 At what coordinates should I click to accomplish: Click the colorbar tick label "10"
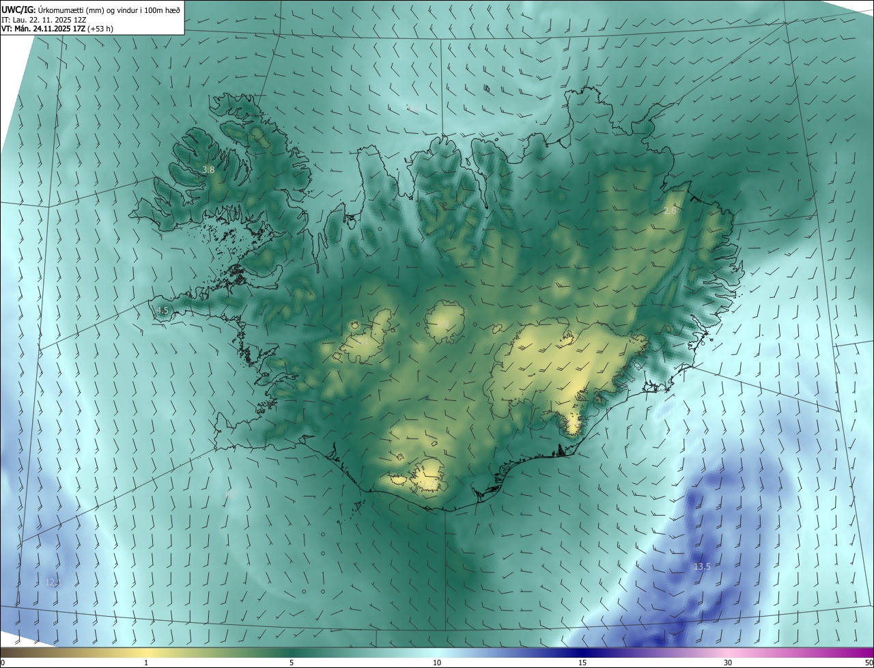point(437,663)
